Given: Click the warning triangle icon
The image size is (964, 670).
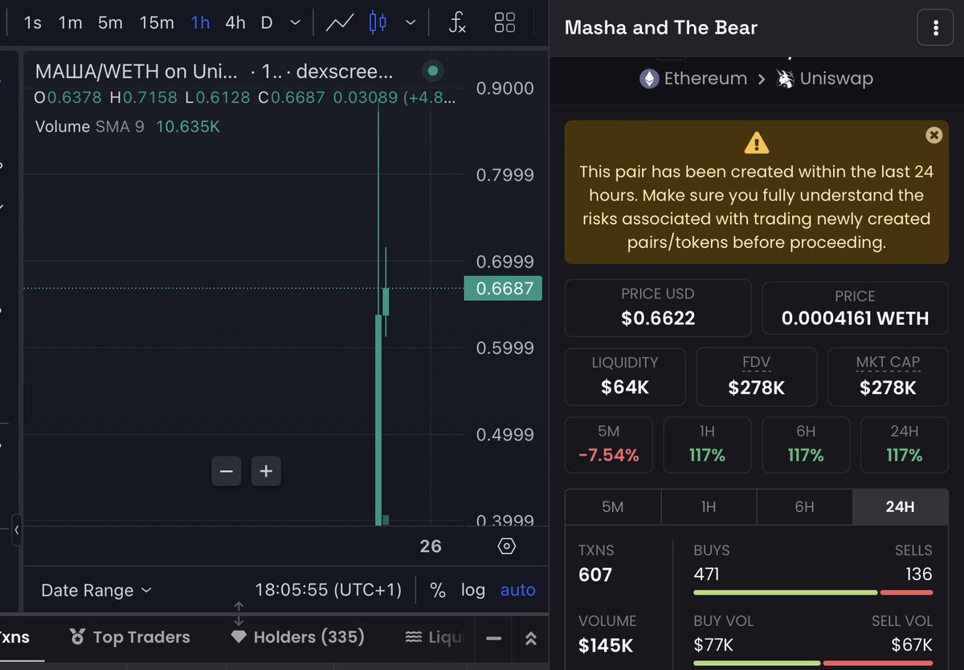Looking at the screenshot, I should (x=756, y=144).
